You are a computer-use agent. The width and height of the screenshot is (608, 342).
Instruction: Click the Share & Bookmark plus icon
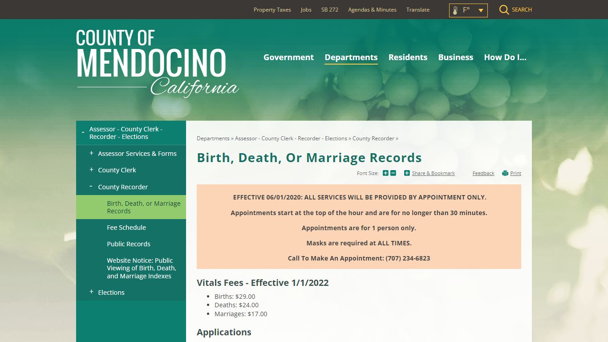[x=407, y=173]
